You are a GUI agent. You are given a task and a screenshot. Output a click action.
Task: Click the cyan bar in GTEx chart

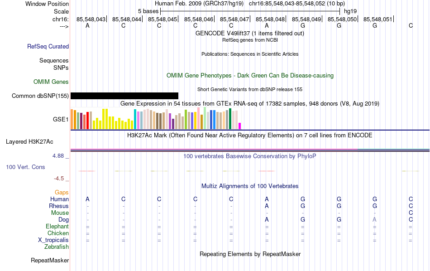(135, 119)
